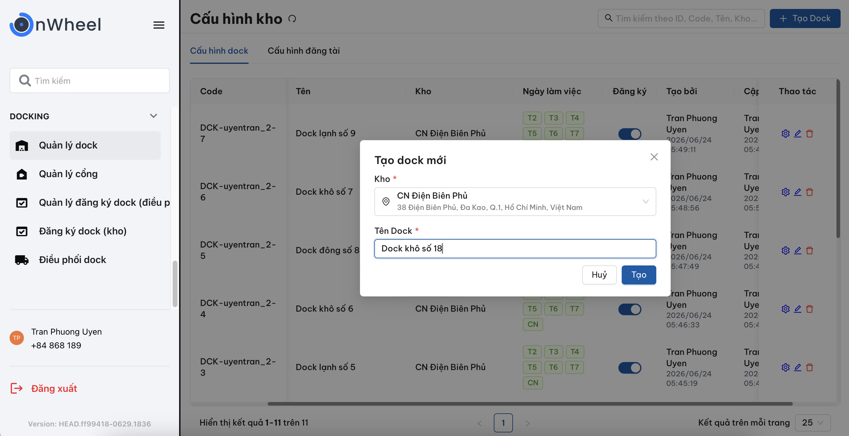The image size is (849, 436).
Task: Switch to the Cấu hình đăng tài tab
Action: pyautogui.click(x=304, y=51)
